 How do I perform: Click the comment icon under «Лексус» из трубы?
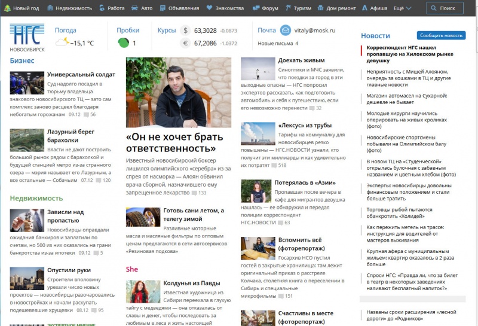pyautogui.click(x=274, y=165)
